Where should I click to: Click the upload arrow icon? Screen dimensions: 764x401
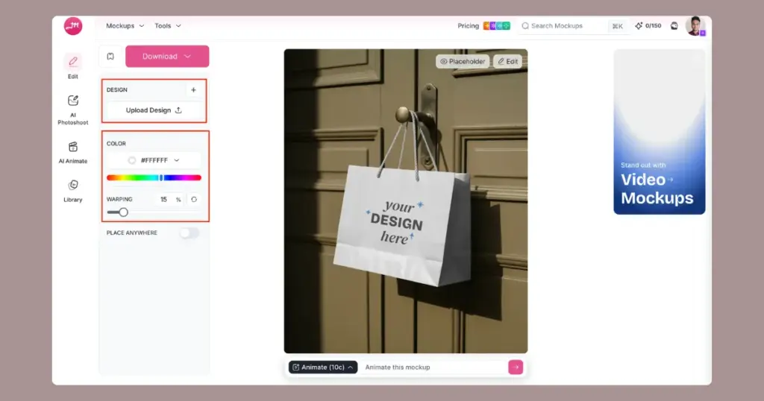click(178, 110)
